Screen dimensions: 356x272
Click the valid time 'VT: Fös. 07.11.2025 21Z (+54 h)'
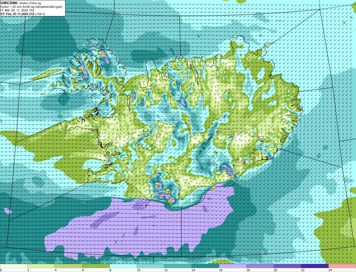pyautogui.click(x=23, y=14)
